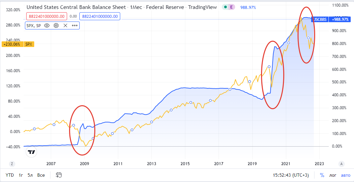The height and width of the screenshot is (182, 354).
Task: Toggle the лог logarithmic scale
Action: (332, 175)
